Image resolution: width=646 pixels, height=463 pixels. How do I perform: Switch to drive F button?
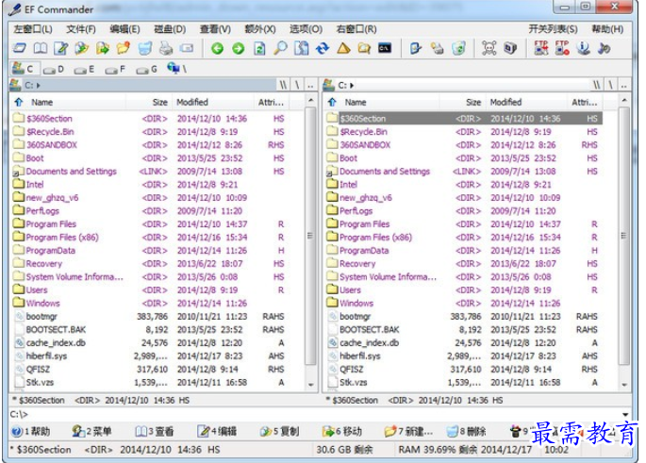pos(115,69)
